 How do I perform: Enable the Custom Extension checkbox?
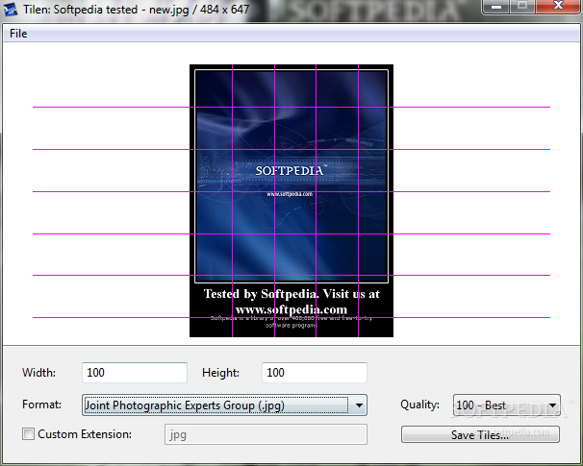tap(28, 433)
